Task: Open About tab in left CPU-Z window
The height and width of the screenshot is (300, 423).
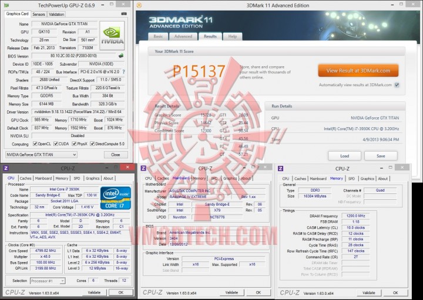Action: 108,178
